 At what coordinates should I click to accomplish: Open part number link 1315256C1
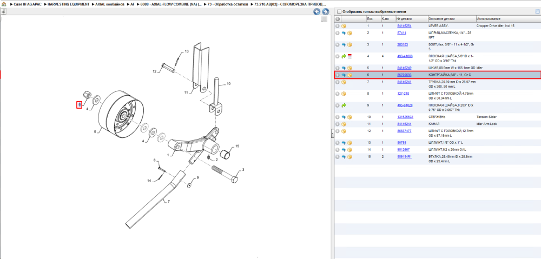pyautogui.click(x=405, y=117)
